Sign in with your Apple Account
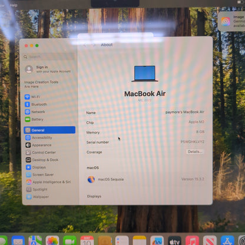The height and width of the screenshot is (245, 245). (x=48, y=69)
